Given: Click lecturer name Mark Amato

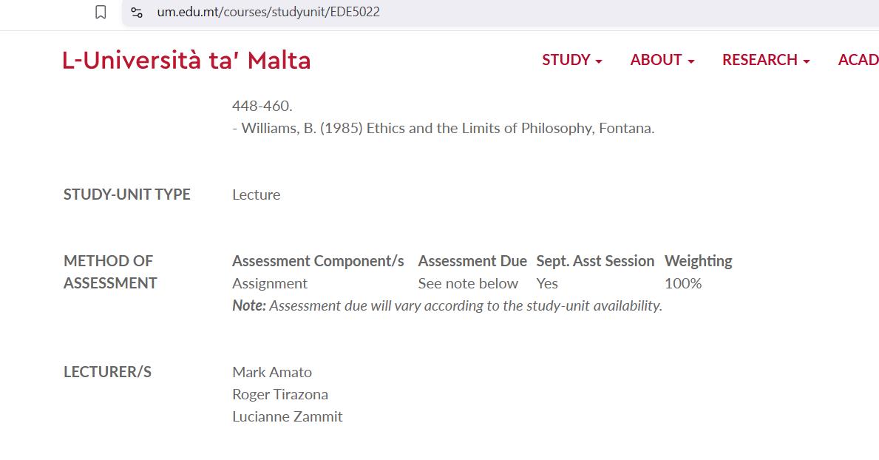Looking at the screenshot, I should coord(272,372).
